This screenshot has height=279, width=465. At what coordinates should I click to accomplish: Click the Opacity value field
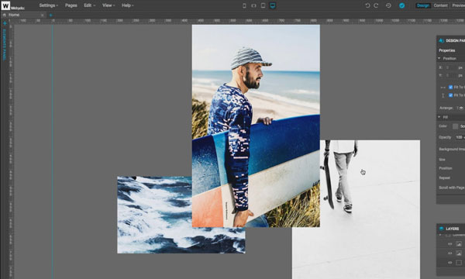tap(460, 137)
